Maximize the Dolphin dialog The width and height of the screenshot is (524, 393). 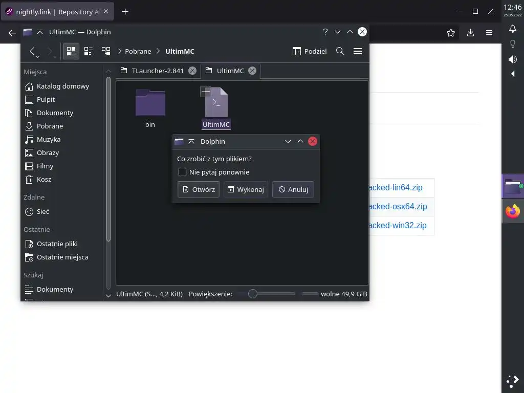pos(300,141)
